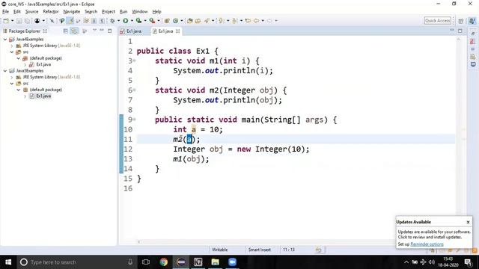Click the monitor-shaped icon in right trim
479x269 pixels.
(473, 64)
